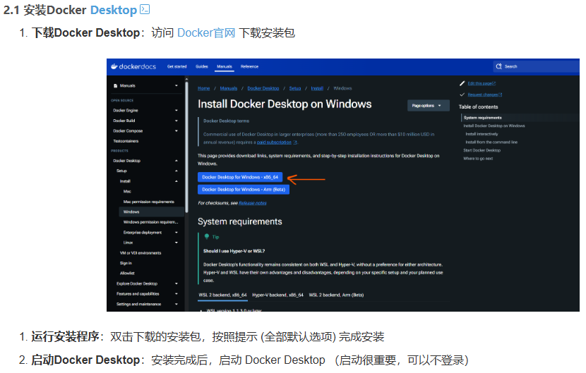This screenshot has width=586, height=373.
Task: Select Mac permission requirements in the sidebar
Action: click(x=149, y=202)
